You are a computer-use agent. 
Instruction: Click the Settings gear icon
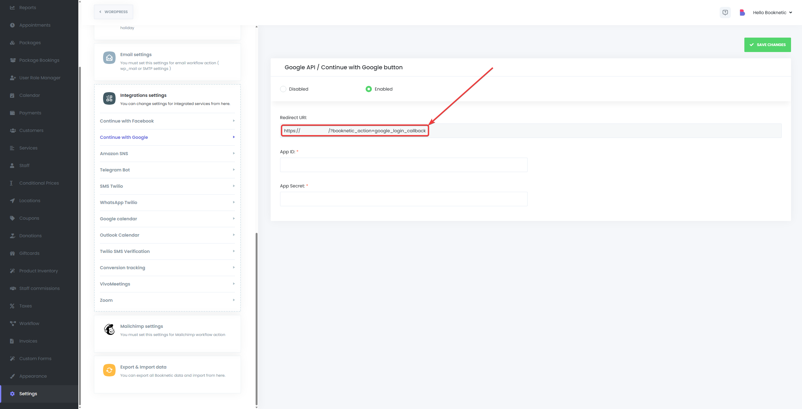(12, 394)
